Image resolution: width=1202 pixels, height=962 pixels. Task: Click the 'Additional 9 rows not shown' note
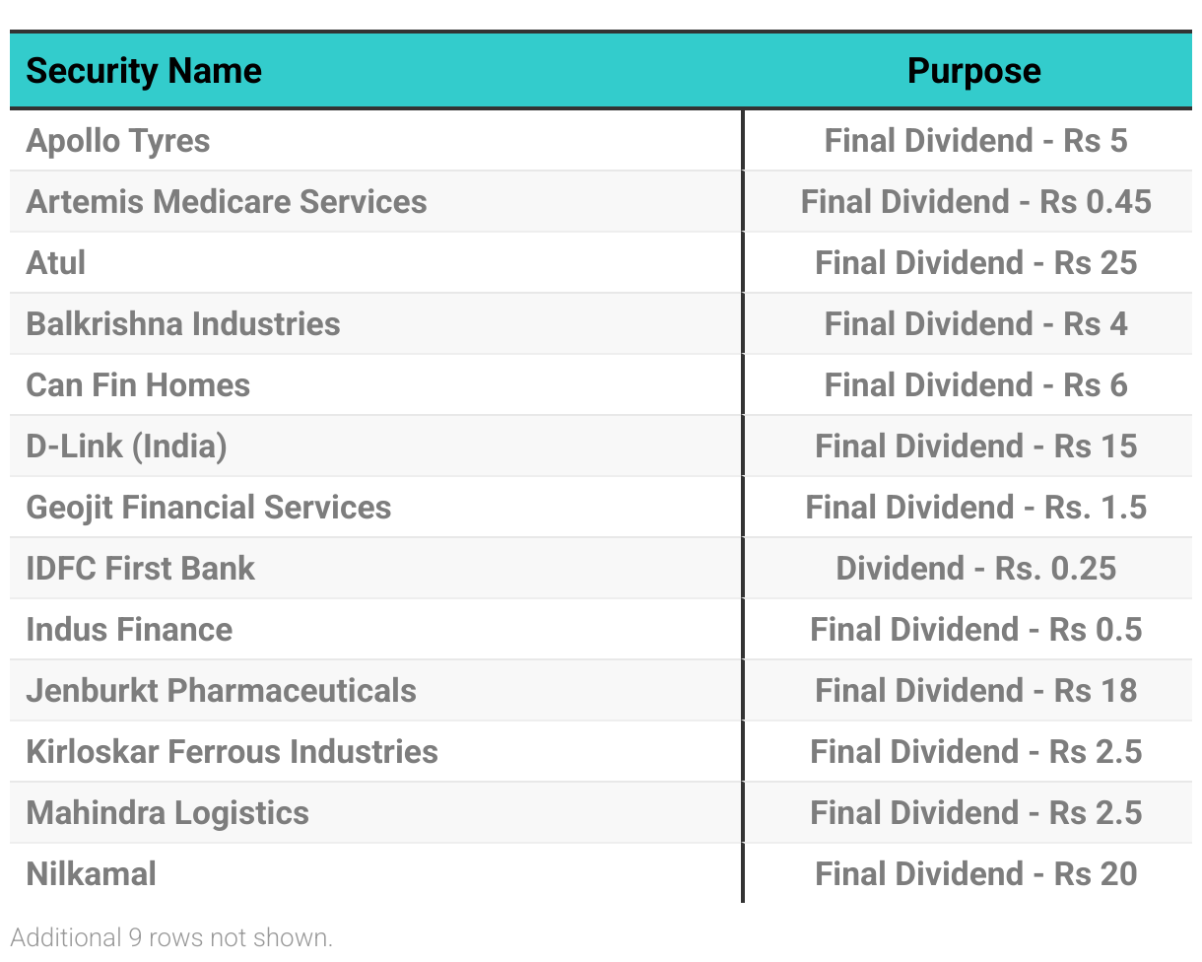point(171,937)
